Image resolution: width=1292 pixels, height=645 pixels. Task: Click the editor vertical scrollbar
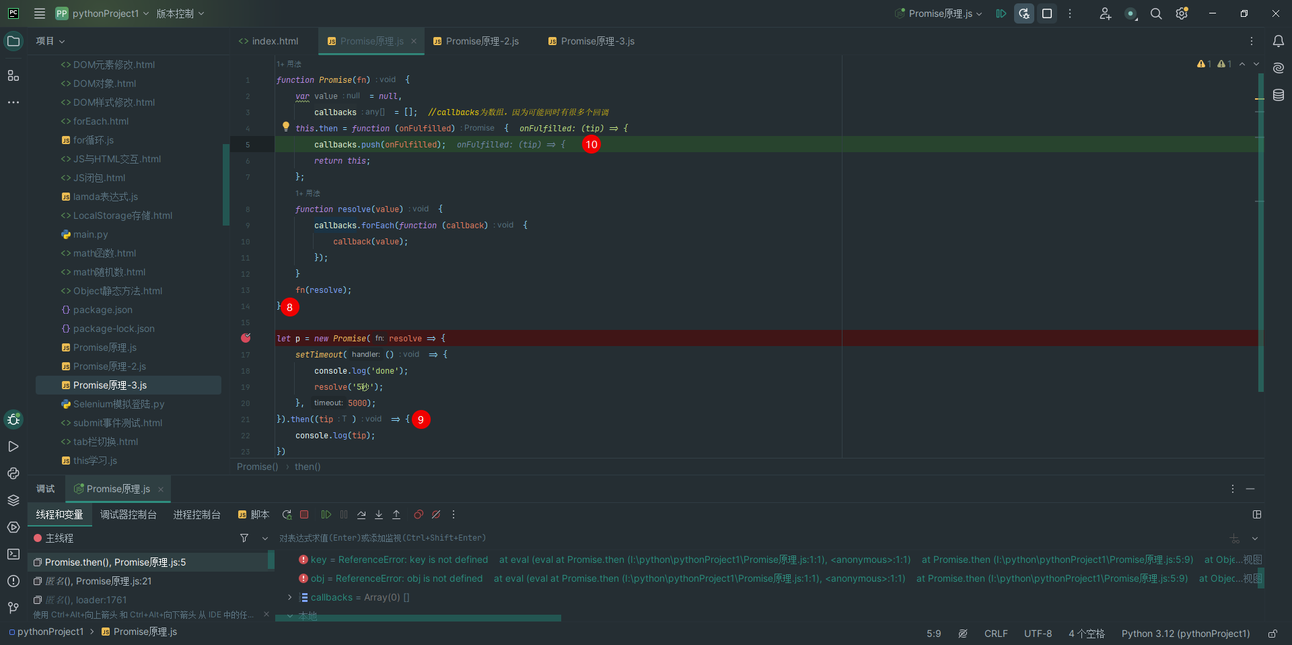pyautogui.click(x=1260, y=232)
